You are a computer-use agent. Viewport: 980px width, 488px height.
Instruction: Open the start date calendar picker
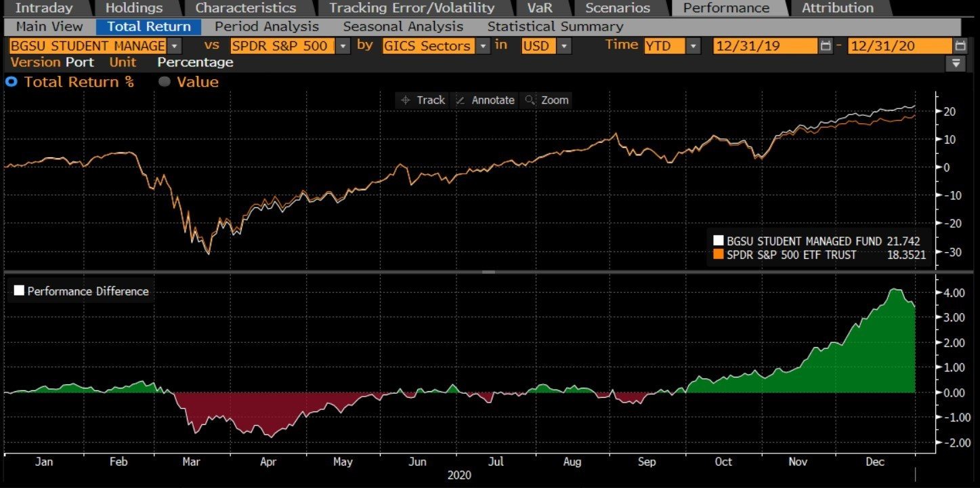(x=825, y=46)
